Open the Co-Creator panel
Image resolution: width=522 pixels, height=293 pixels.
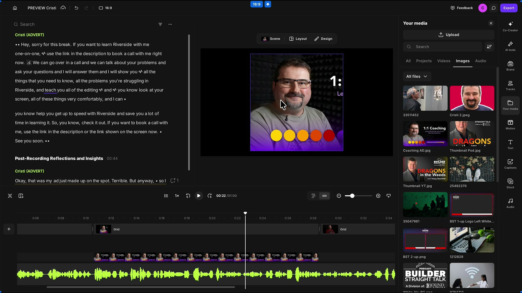coord(510,26)
